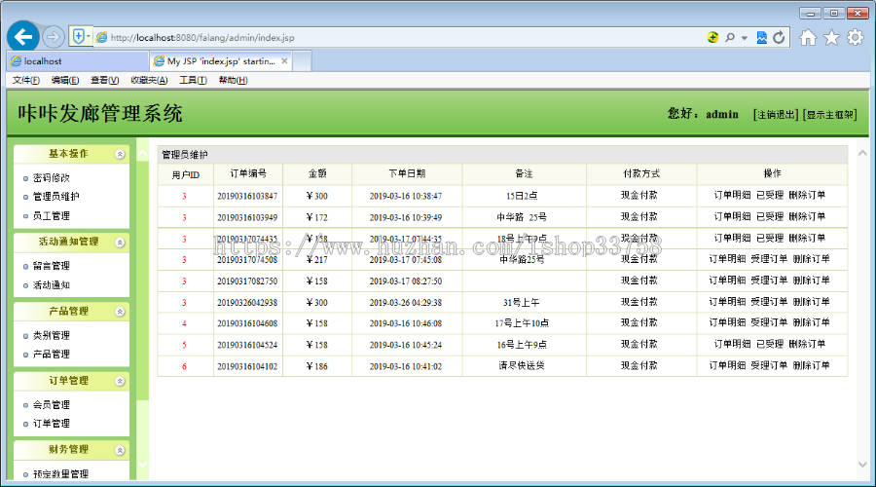Viewport: 876px width, 487px height.
Task: Open the security shield icon in address bar
Action: 78,37
